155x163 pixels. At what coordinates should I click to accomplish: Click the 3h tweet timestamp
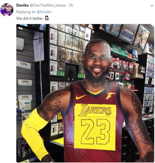pos(71,5)
